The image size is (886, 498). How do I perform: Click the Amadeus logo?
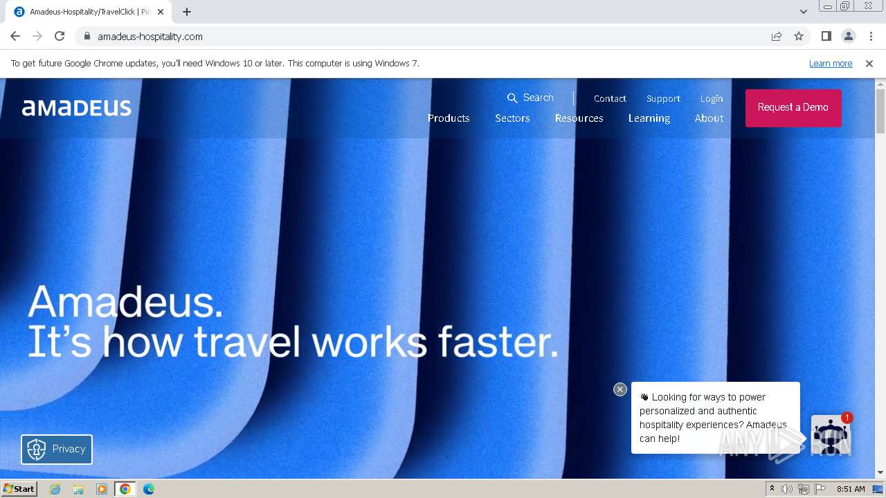coord(77,107)
